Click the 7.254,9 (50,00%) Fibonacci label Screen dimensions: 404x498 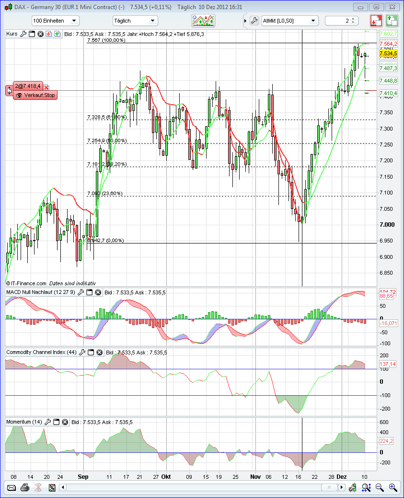coord(107,141)
